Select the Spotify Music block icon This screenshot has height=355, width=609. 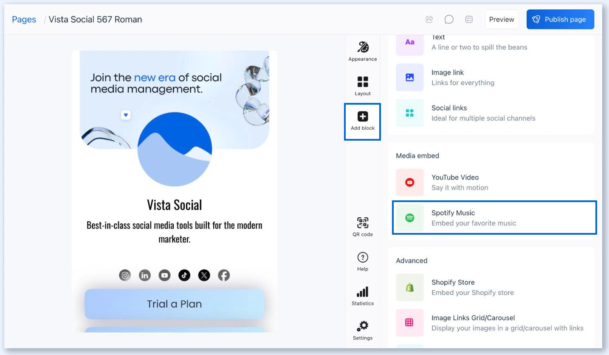(410, 218)
